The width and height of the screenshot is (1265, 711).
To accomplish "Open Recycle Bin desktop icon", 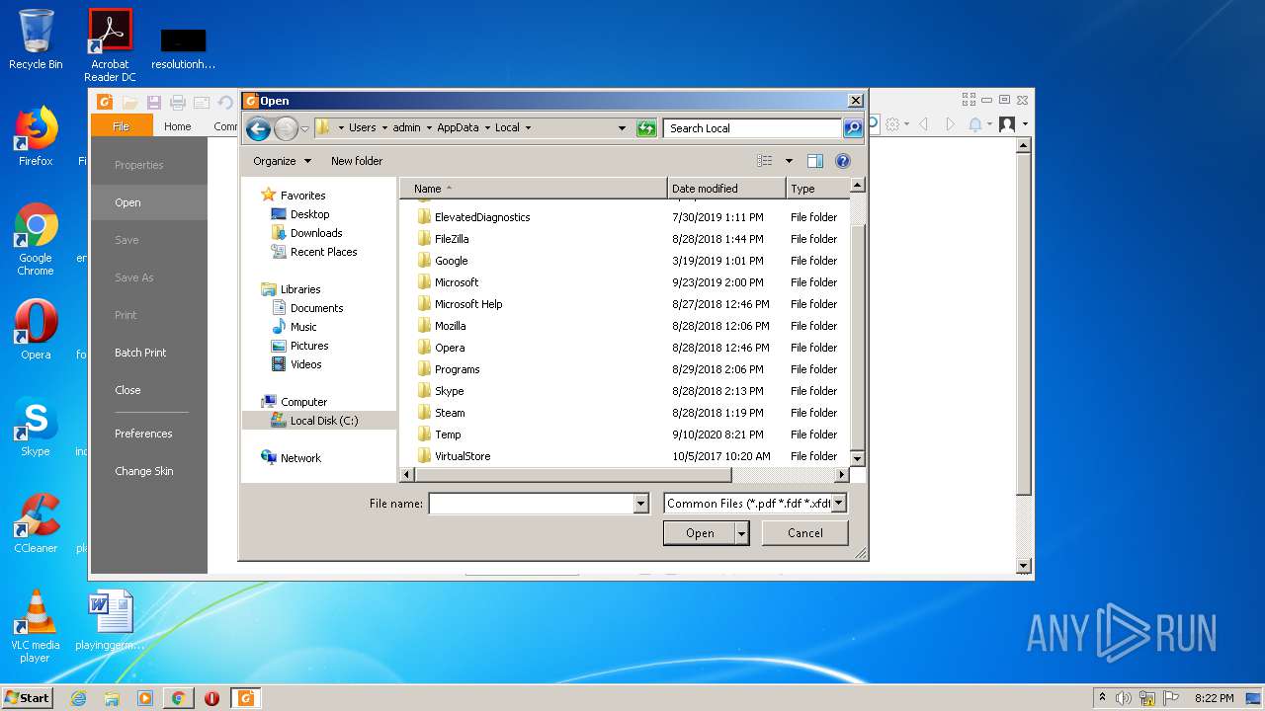I will coord(36,39).
